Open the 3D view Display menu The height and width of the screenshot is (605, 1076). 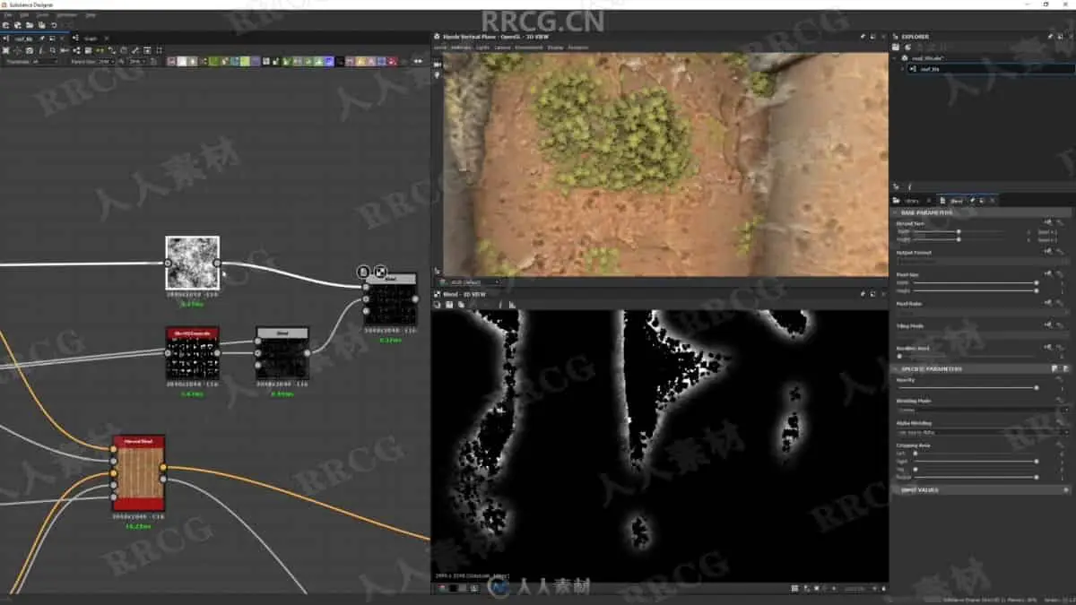[x=555, y=48]
